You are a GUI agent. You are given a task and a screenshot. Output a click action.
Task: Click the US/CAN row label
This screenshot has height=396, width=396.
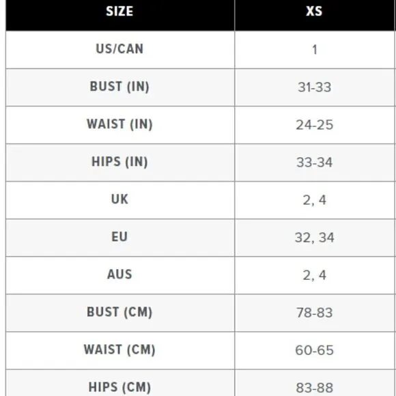coord(119,48)
